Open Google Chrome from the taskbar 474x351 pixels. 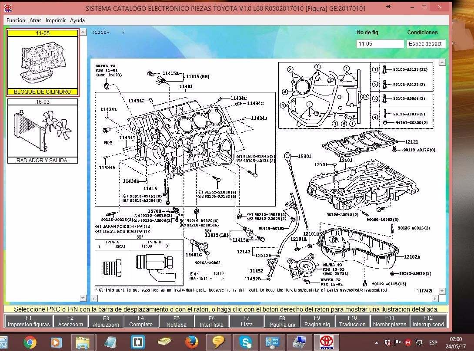tap(30, 342)
